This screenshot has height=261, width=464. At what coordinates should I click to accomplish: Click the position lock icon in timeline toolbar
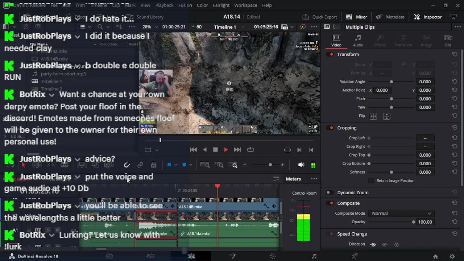[x=154, y=165]
